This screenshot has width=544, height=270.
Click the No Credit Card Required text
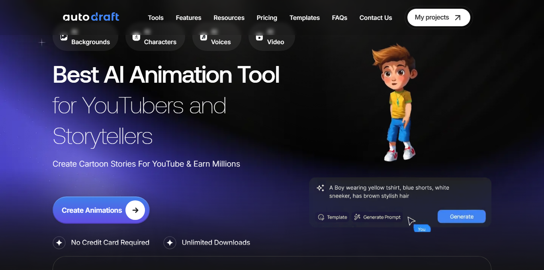110,243
